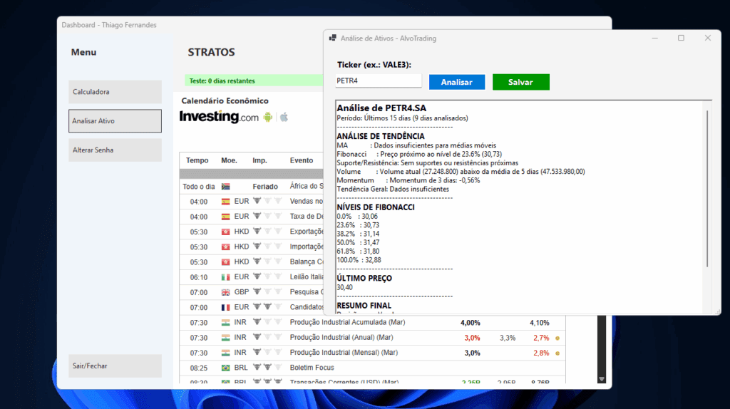Click the Calendário Econômico heading
The image size is (730, 409).
pyautogui.click(x=225, y=100)
